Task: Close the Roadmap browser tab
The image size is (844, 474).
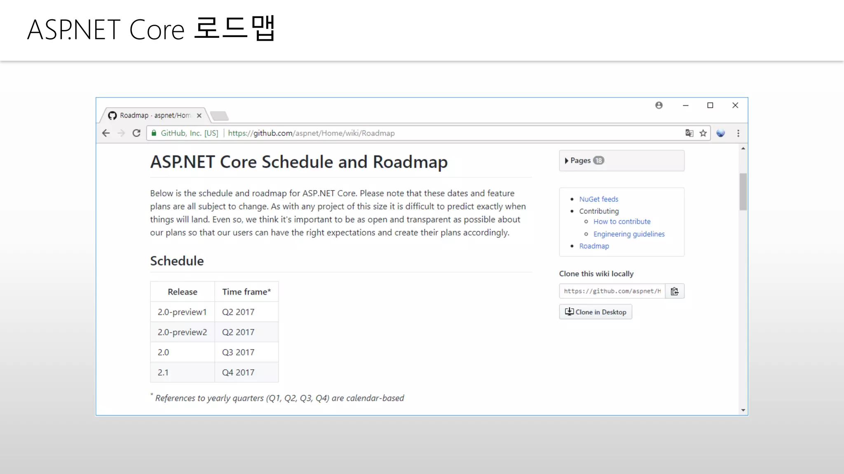Action: point(199,116)
